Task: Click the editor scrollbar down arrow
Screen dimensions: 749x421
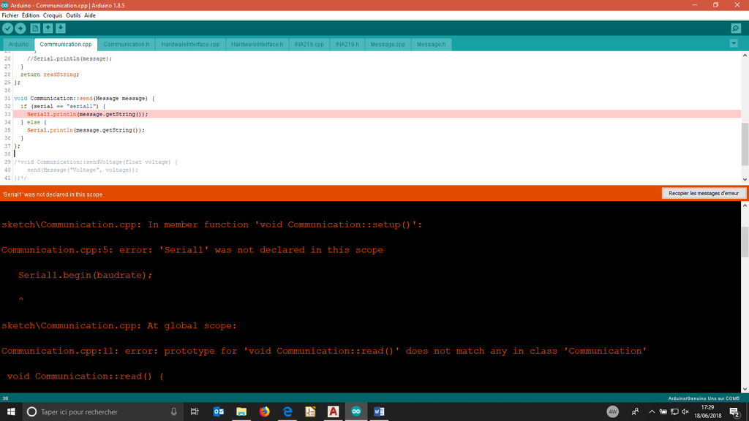Action: tap(745, 180)
